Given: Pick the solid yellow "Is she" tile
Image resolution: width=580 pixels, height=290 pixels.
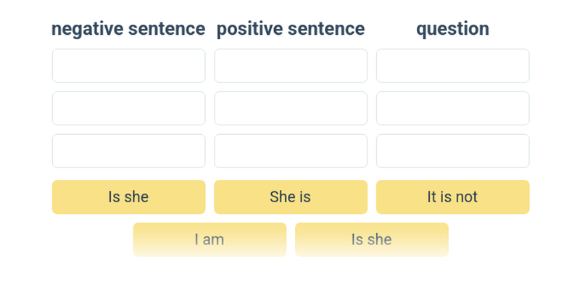Looking at the screenshot, I should pyautogui.click(x=128, y=197).
